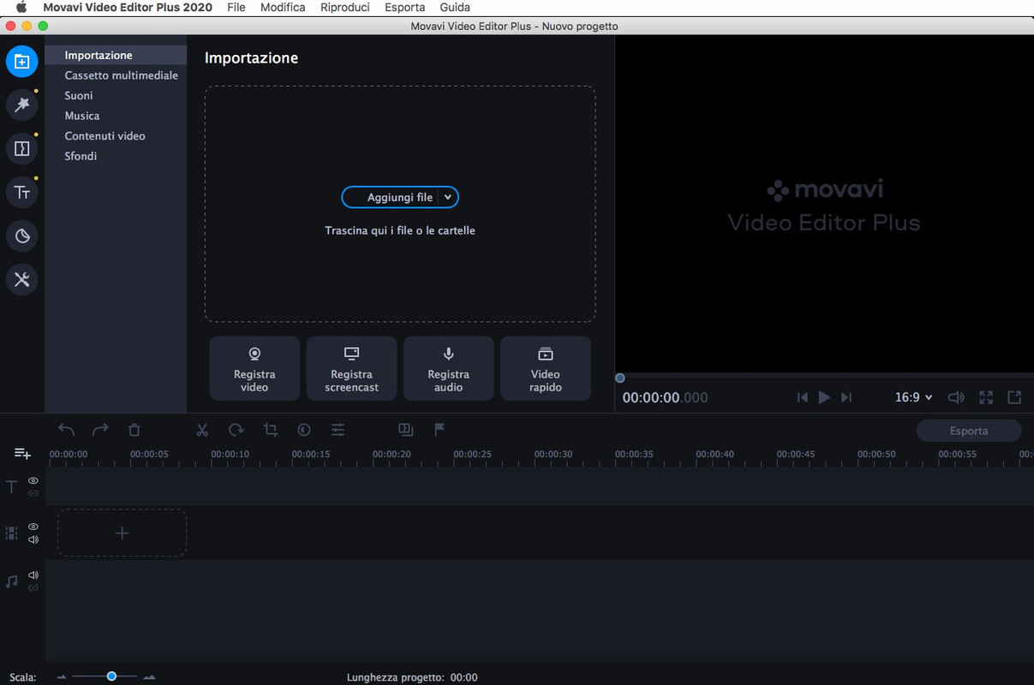
Task: Open the Filters magic wand tab
Action: 22,104
